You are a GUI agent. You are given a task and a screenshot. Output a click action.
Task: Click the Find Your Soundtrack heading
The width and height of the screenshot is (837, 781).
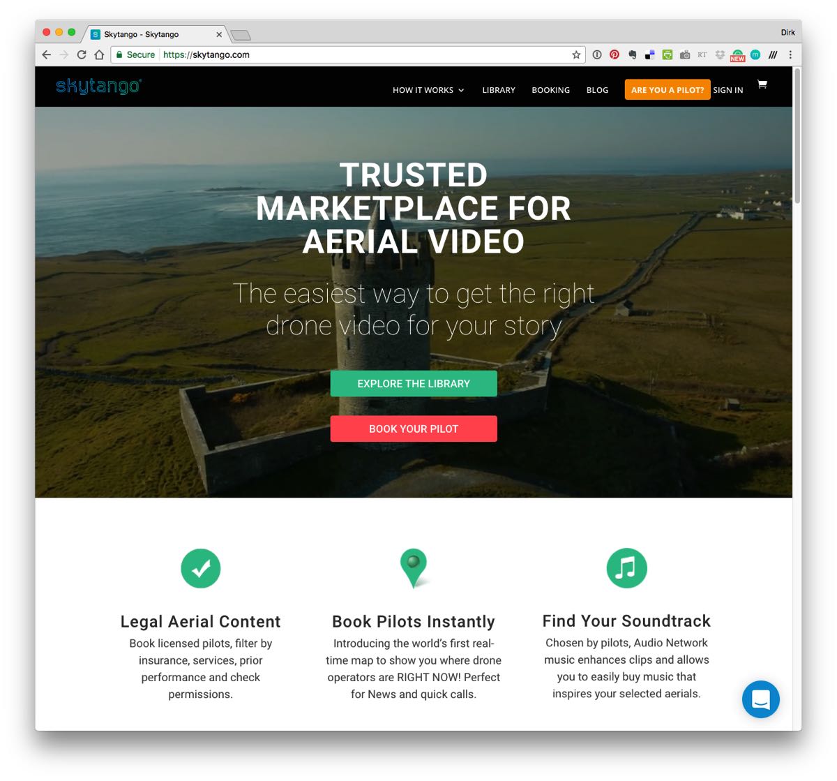tap(626, 621)
